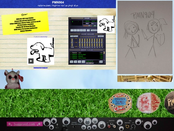Screen dimensions: 174x131
Task: Click the Winamp main window menu icon
Action: coord(70,18)
